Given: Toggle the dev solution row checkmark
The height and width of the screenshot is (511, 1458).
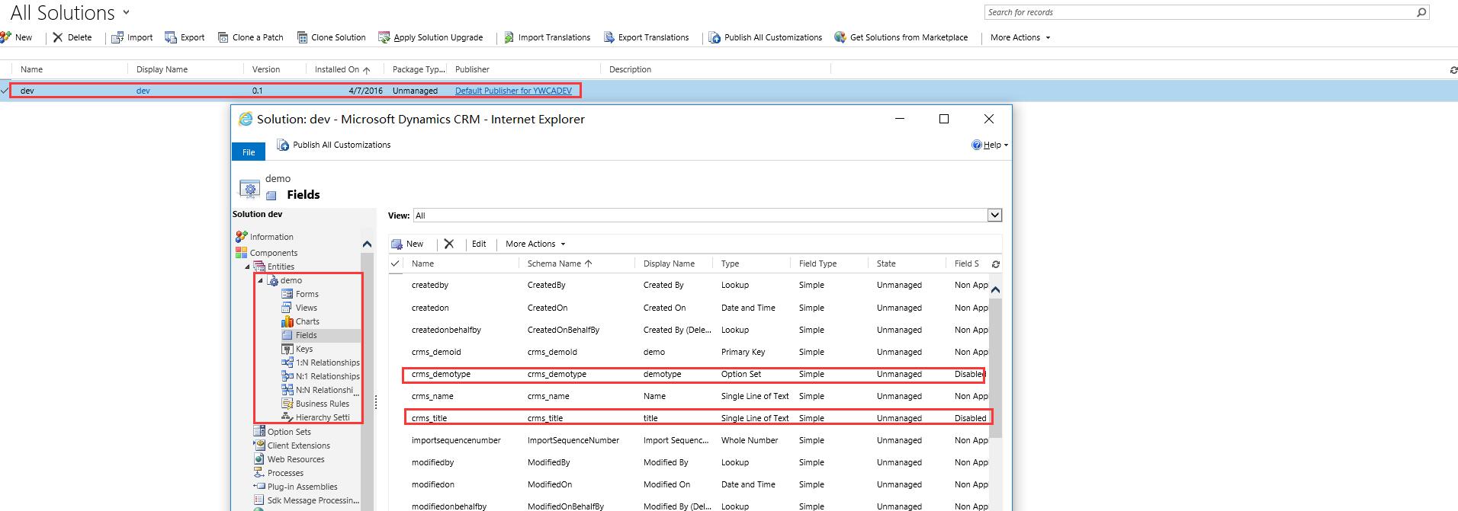Looking at the screenshot, I should click(x=5, y=91).
